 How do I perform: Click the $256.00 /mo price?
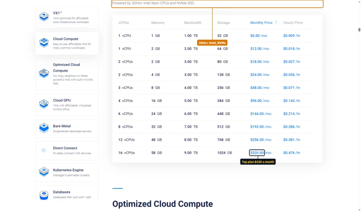(x=261, y=140)
